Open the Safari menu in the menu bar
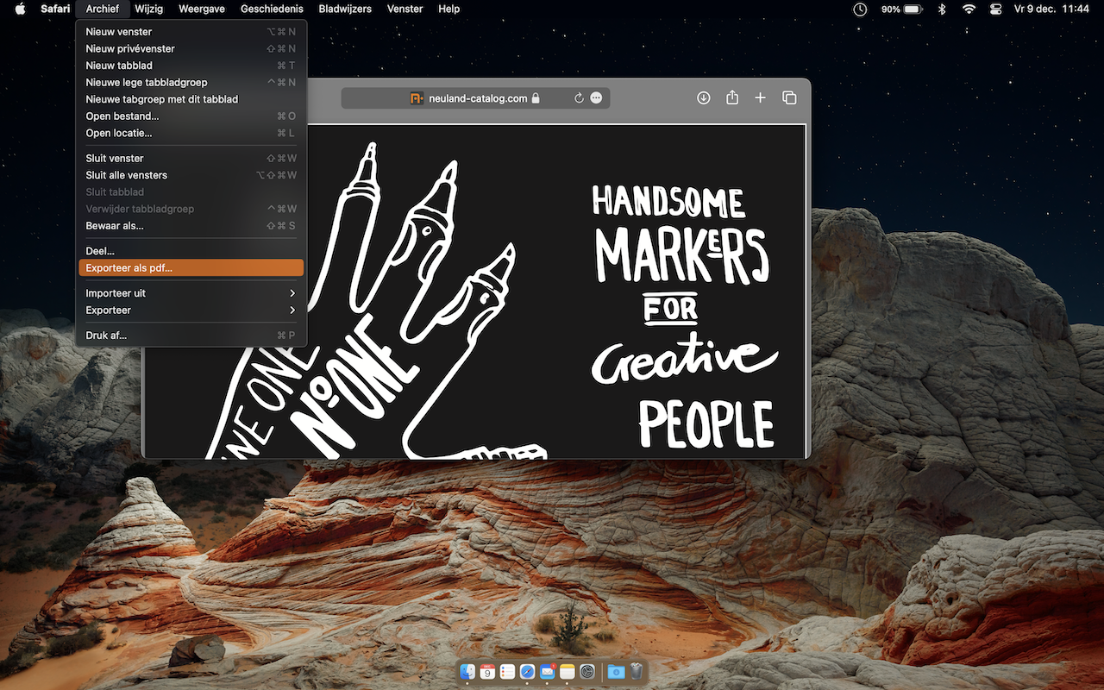This screenshot has height=690, width=1104. (55, 9)
